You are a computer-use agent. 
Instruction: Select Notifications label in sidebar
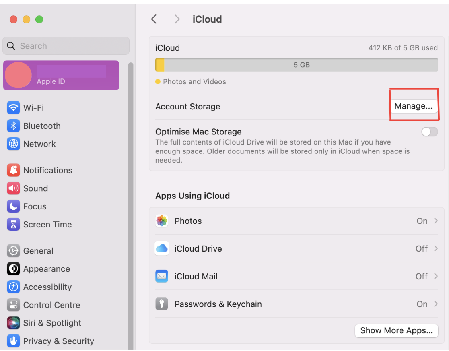pyautogui.click(x=47, y=170)
